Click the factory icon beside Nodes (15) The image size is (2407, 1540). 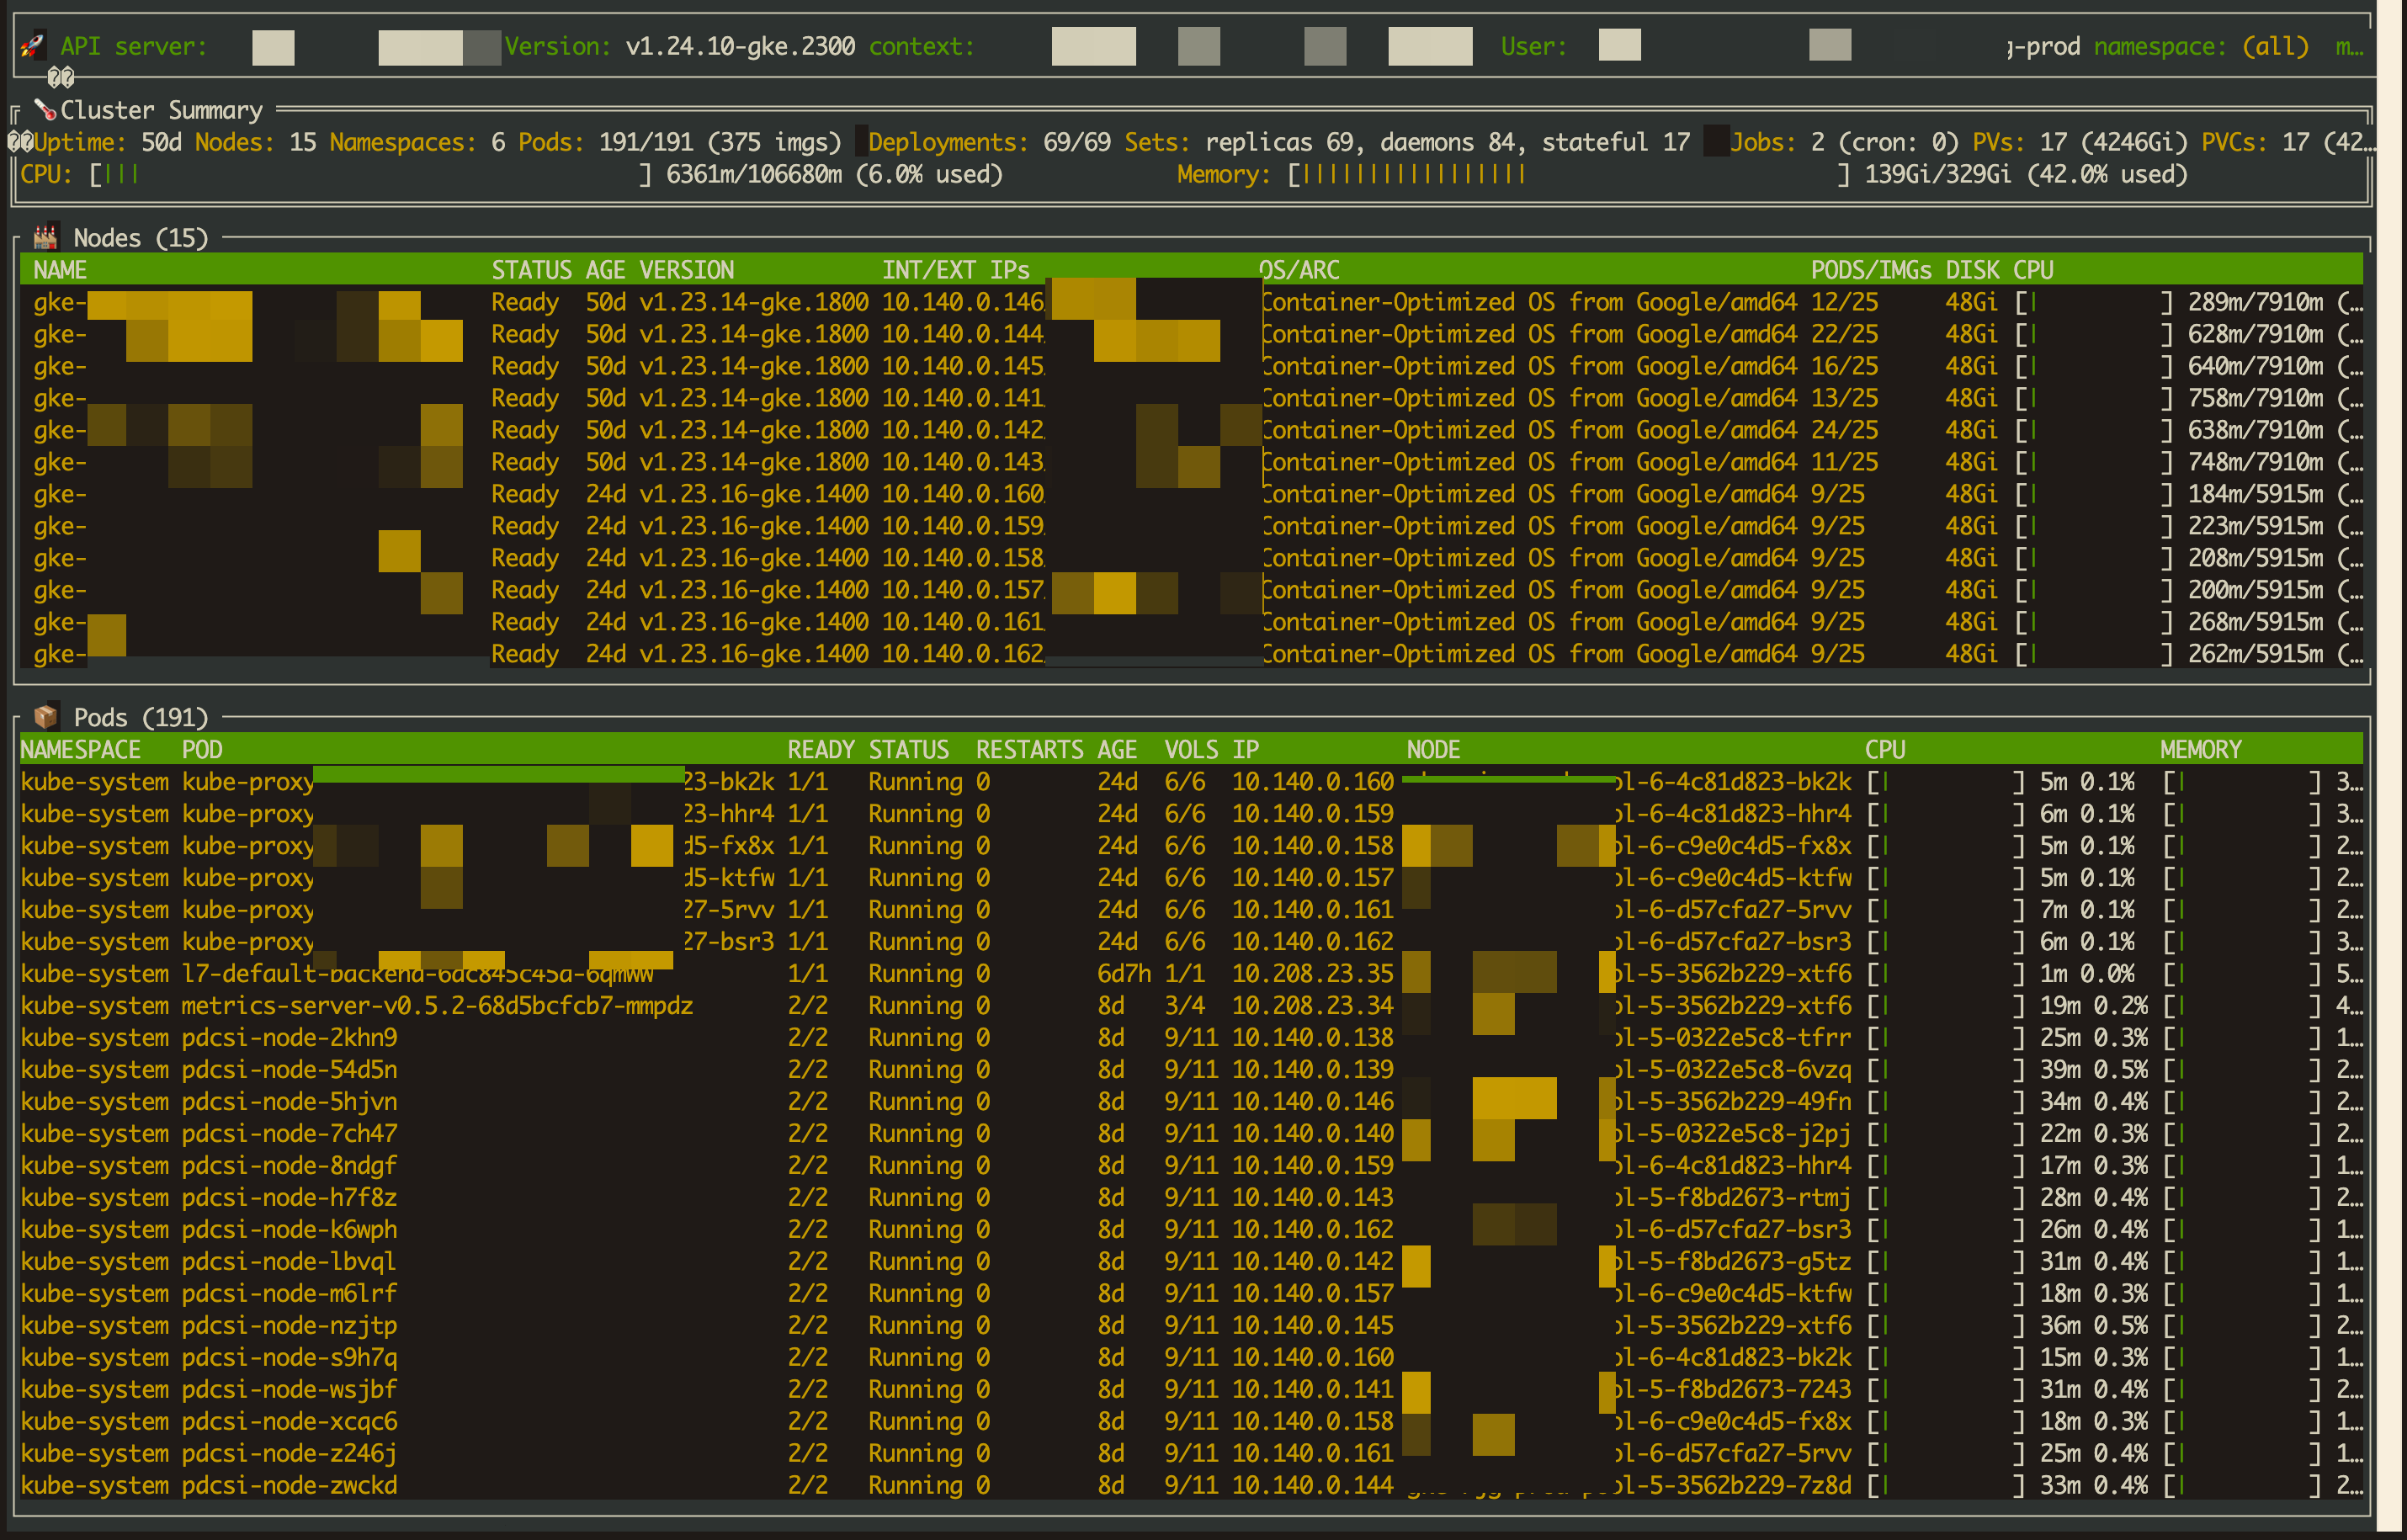pyautogui.click(x=46, y=237)
